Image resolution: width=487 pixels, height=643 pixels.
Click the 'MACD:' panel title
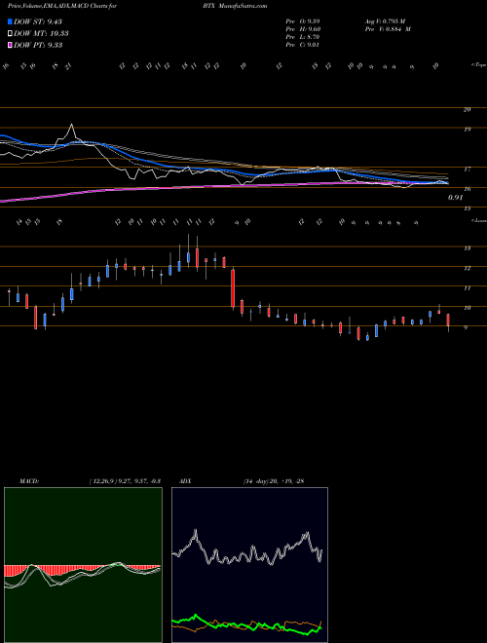pos(29,481)
